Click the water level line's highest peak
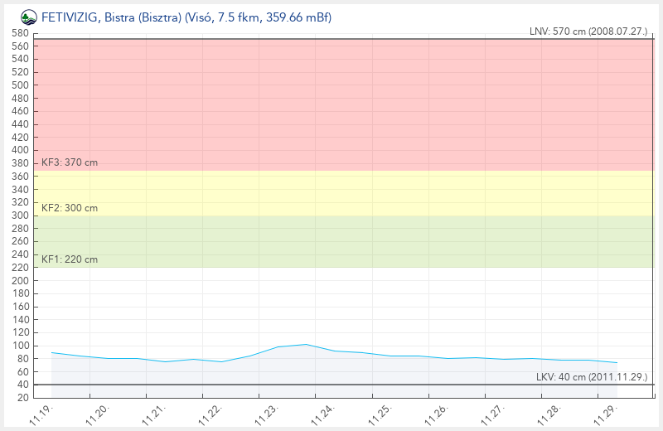This screenshot has width=663, height=431. coord(306,344)
